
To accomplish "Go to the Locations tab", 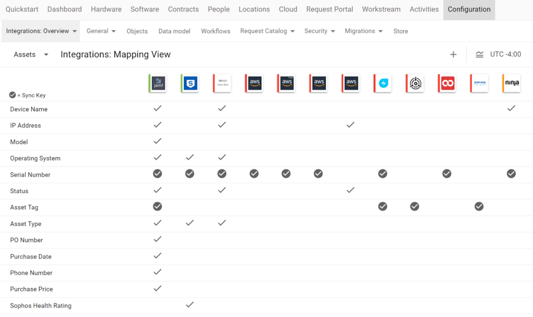I will [254, 9].
